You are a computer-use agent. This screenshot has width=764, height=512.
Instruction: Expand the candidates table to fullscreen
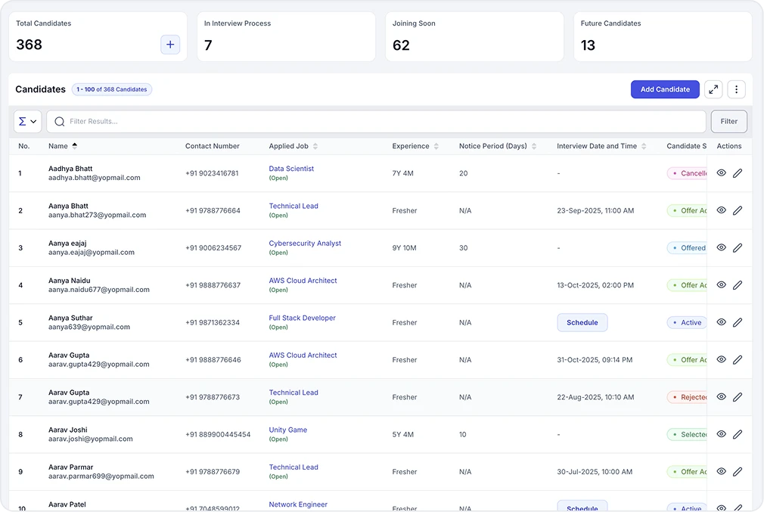pyautogui.click(x=713, y=90)
